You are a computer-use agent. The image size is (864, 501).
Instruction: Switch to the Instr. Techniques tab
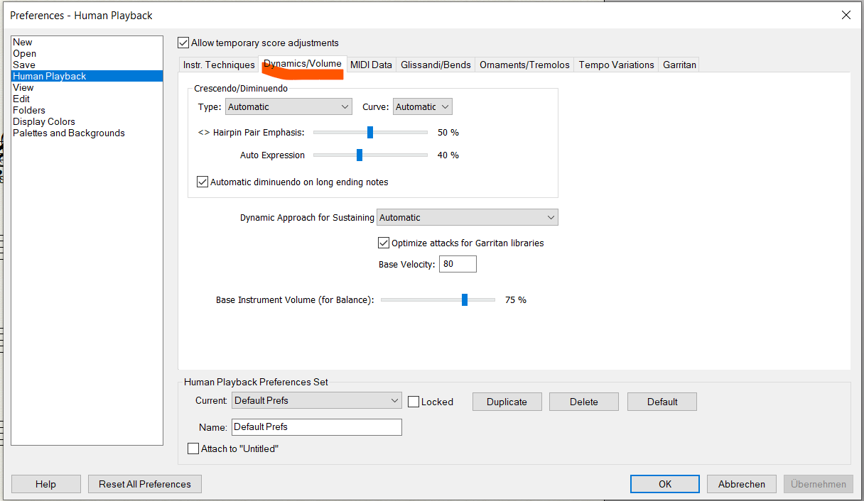(219, 65)
